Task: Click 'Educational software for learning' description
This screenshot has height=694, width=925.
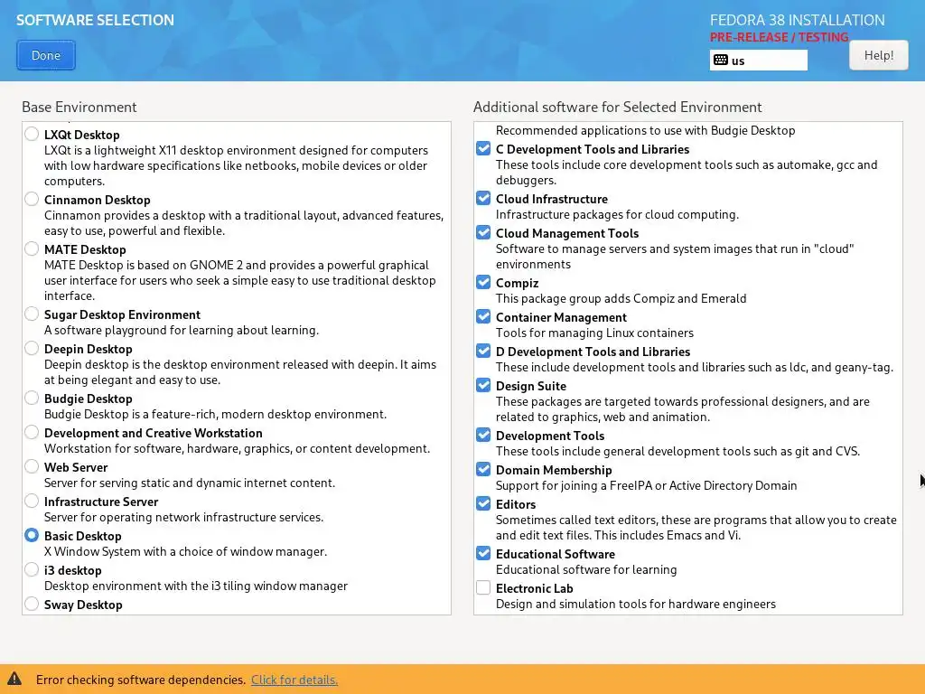Action: click(586, 569)
